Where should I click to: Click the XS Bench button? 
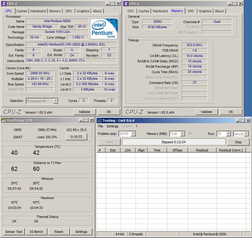pyautogui.click(x=36, y=232)
